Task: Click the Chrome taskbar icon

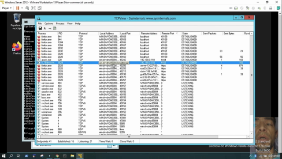Action: click(x=57, y=156)
